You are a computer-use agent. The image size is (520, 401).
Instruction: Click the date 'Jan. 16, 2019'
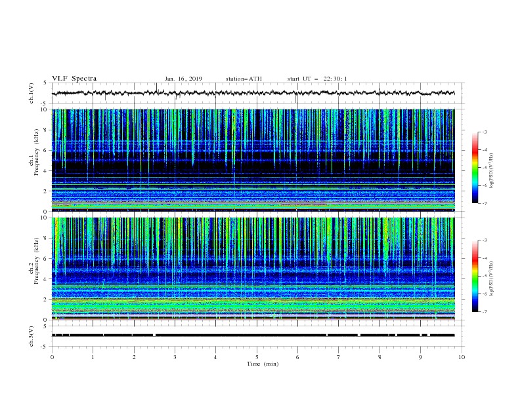pyautogui.click(x=183, y=79)
